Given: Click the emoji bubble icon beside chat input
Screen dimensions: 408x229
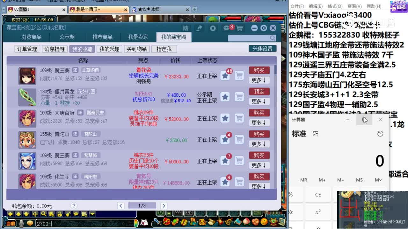Looking at the screenshot, I should pyautogui.click(x=30, y=223).
